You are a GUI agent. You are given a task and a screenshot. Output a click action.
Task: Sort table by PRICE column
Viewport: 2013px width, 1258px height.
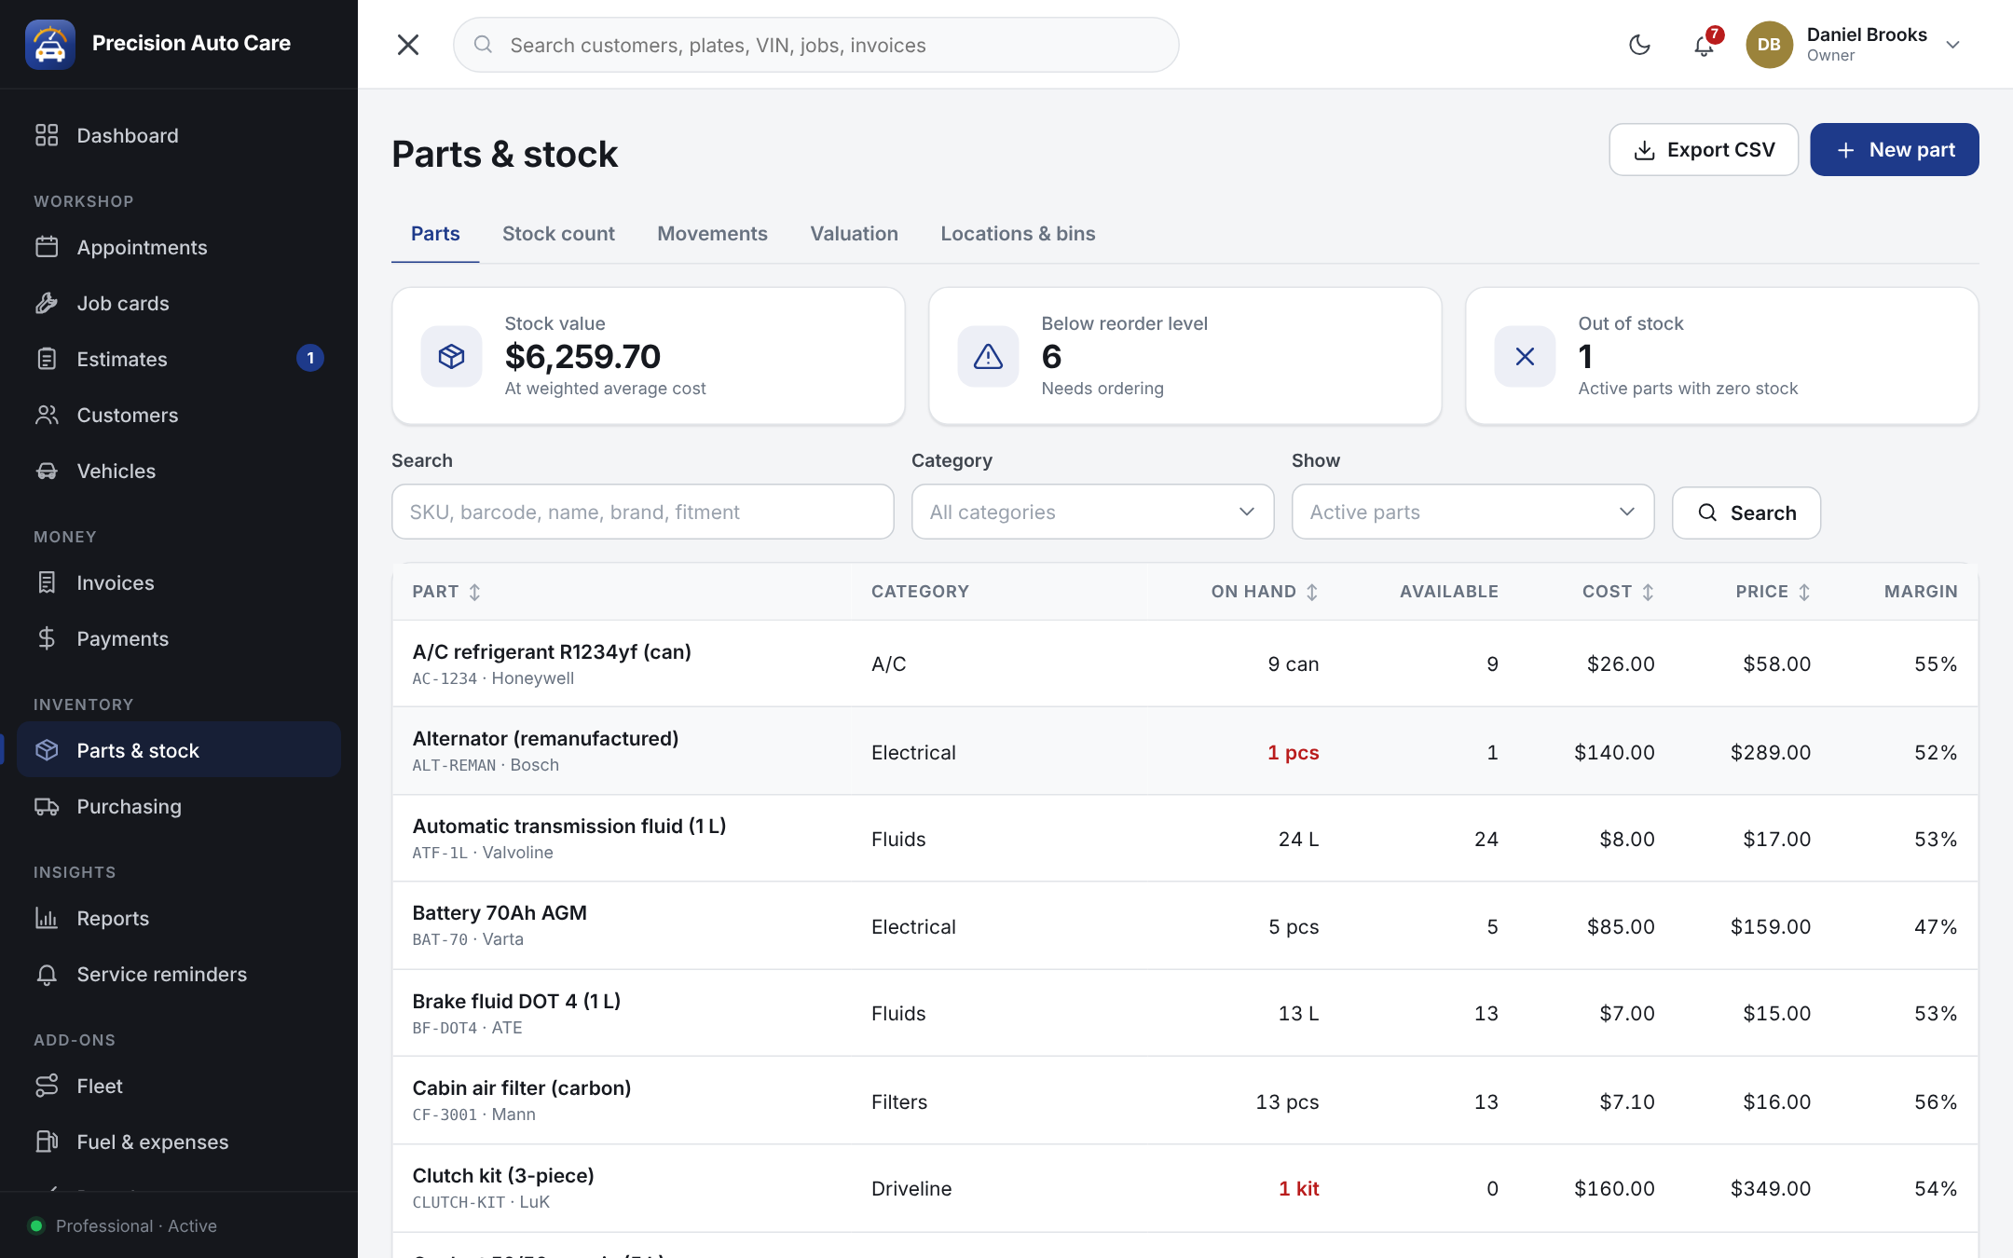pos(1773,592)
